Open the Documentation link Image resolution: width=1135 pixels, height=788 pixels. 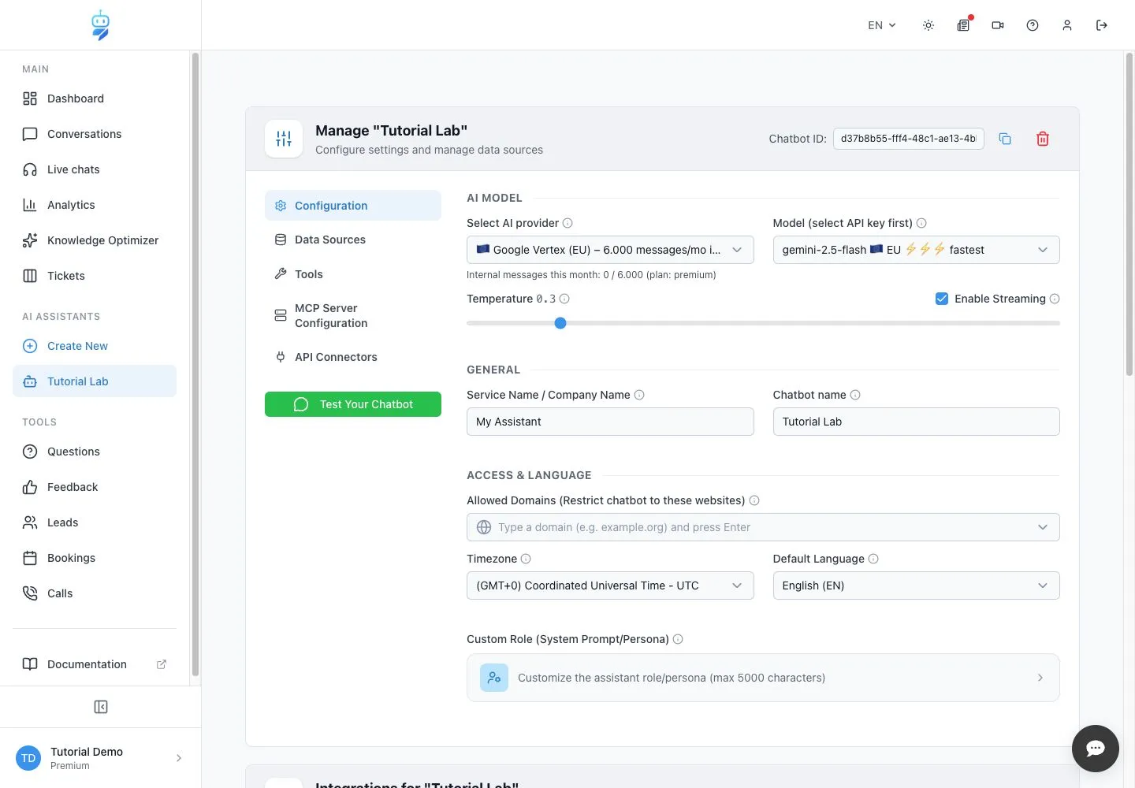click(x=95, y=664)
